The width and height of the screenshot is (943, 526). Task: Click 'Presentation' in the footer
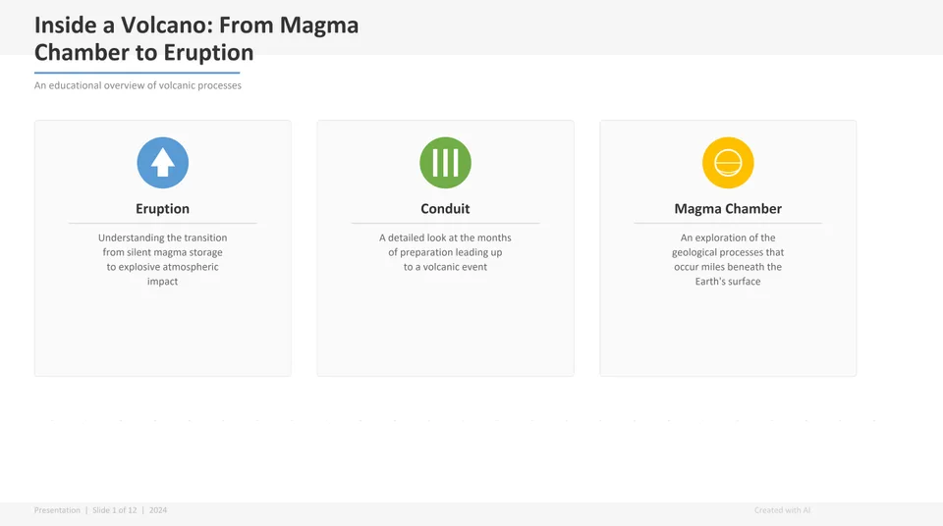[57, 510]
